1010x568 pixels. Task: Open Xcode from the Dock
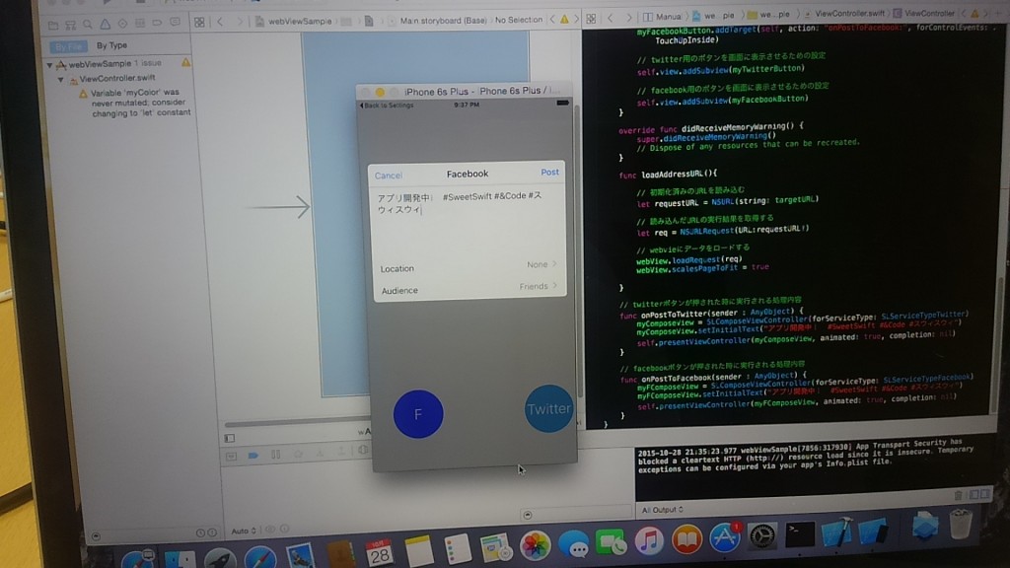pos(836,533)
